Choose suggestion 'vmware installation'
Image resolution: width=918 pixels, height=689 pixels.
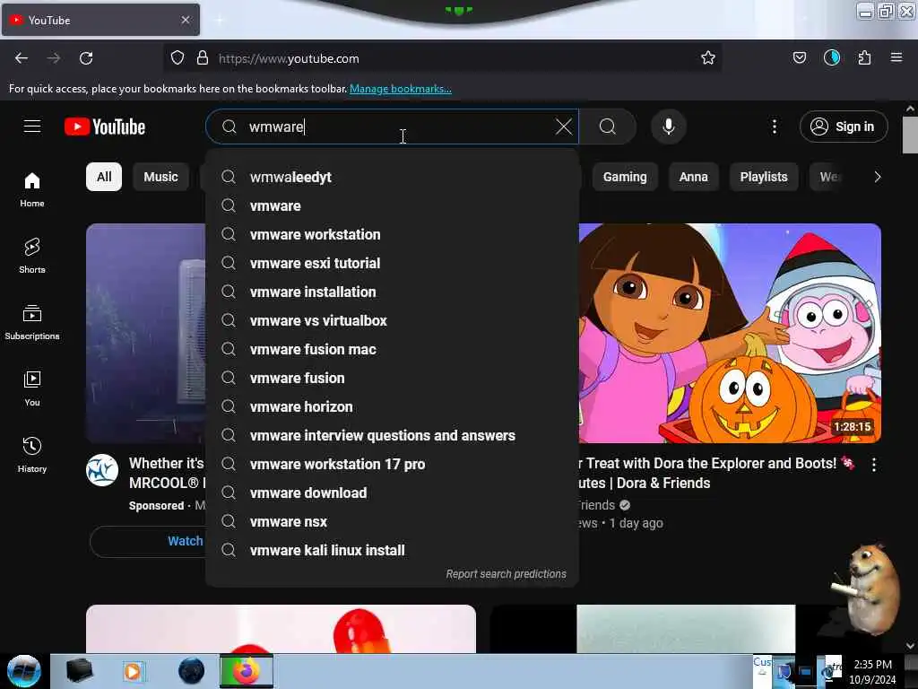(x=393, y=292)
